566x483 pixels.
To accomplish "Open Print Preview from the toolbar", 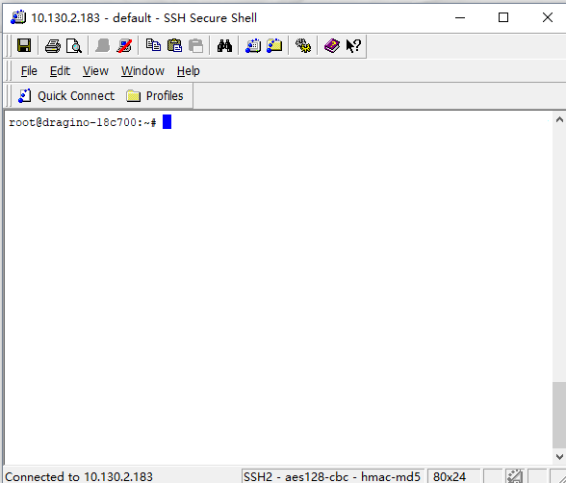I will [74, 46].
